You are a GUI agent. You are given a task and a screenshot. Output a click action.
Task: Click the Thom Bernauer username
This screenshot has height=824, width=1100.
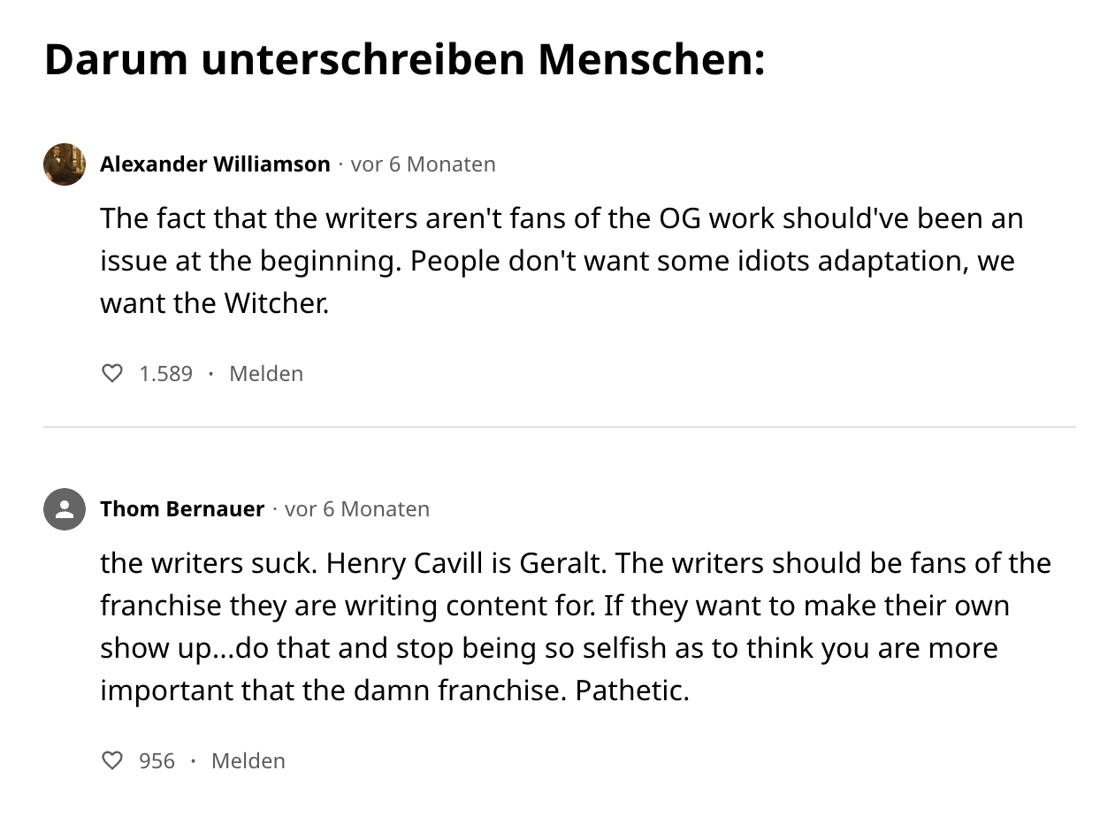pos(182,509)
